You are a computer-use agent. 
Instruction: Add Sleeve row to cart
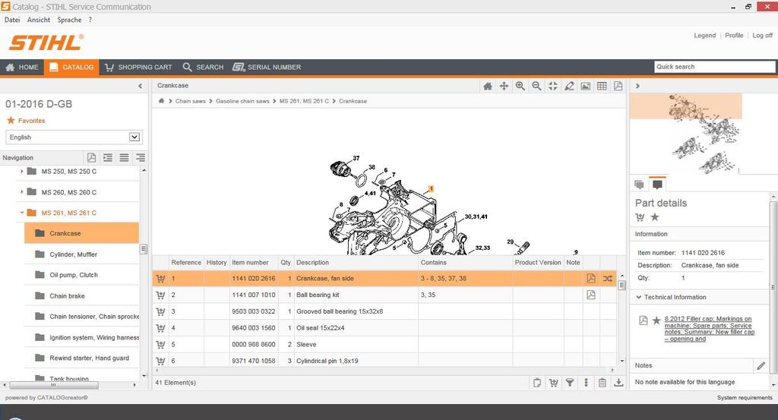(x=160, y=344)
